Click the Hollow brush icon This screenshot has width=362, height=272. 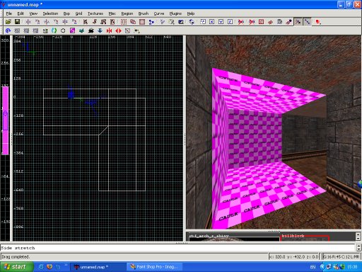coord(142,22)
